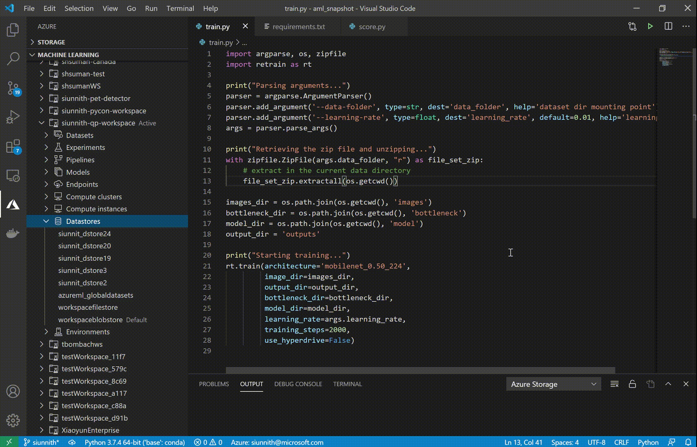Click Azure: siunnith@microsoft.com account
Screen dimensions: 697x447
277,442
